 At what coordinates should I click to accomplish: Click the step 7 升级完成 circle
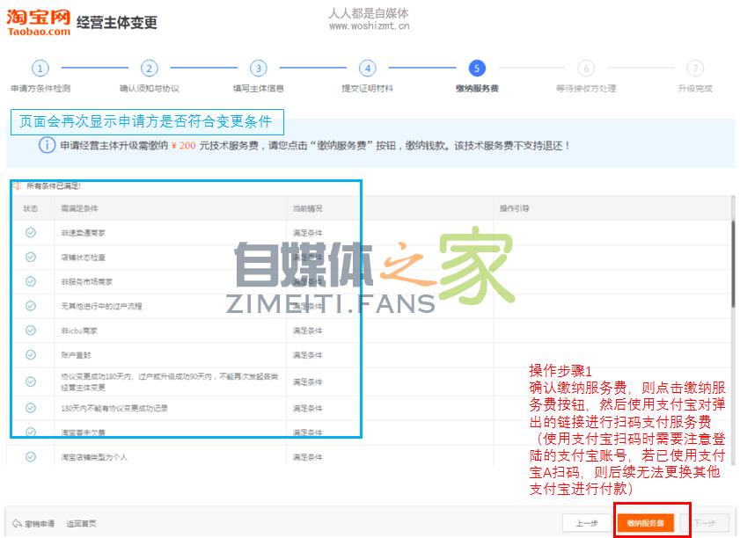tap(695, 68)
